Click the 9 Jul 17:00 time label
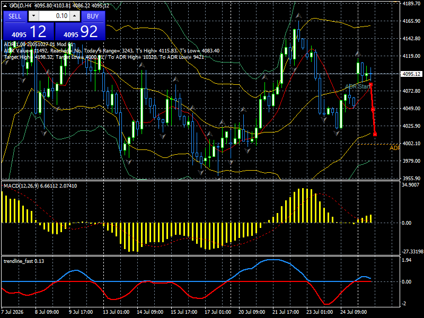The height and width of the screenshot is (318, 424). click(81, 312)
